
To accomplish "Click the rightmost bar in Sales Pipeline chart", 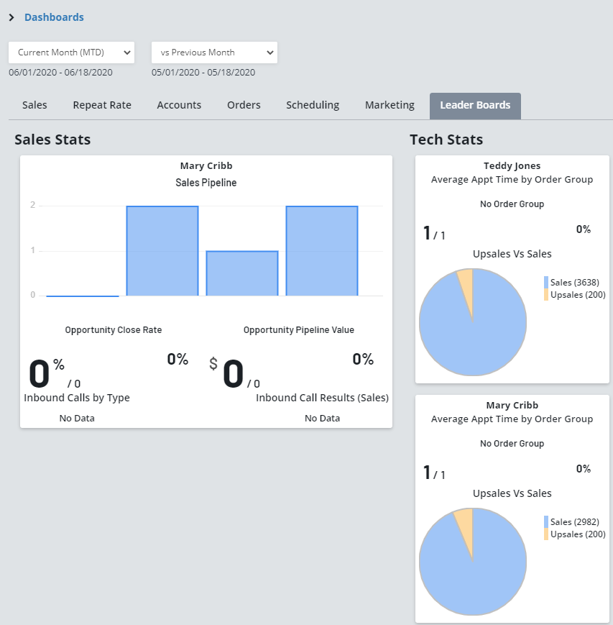I will (322, 251).
